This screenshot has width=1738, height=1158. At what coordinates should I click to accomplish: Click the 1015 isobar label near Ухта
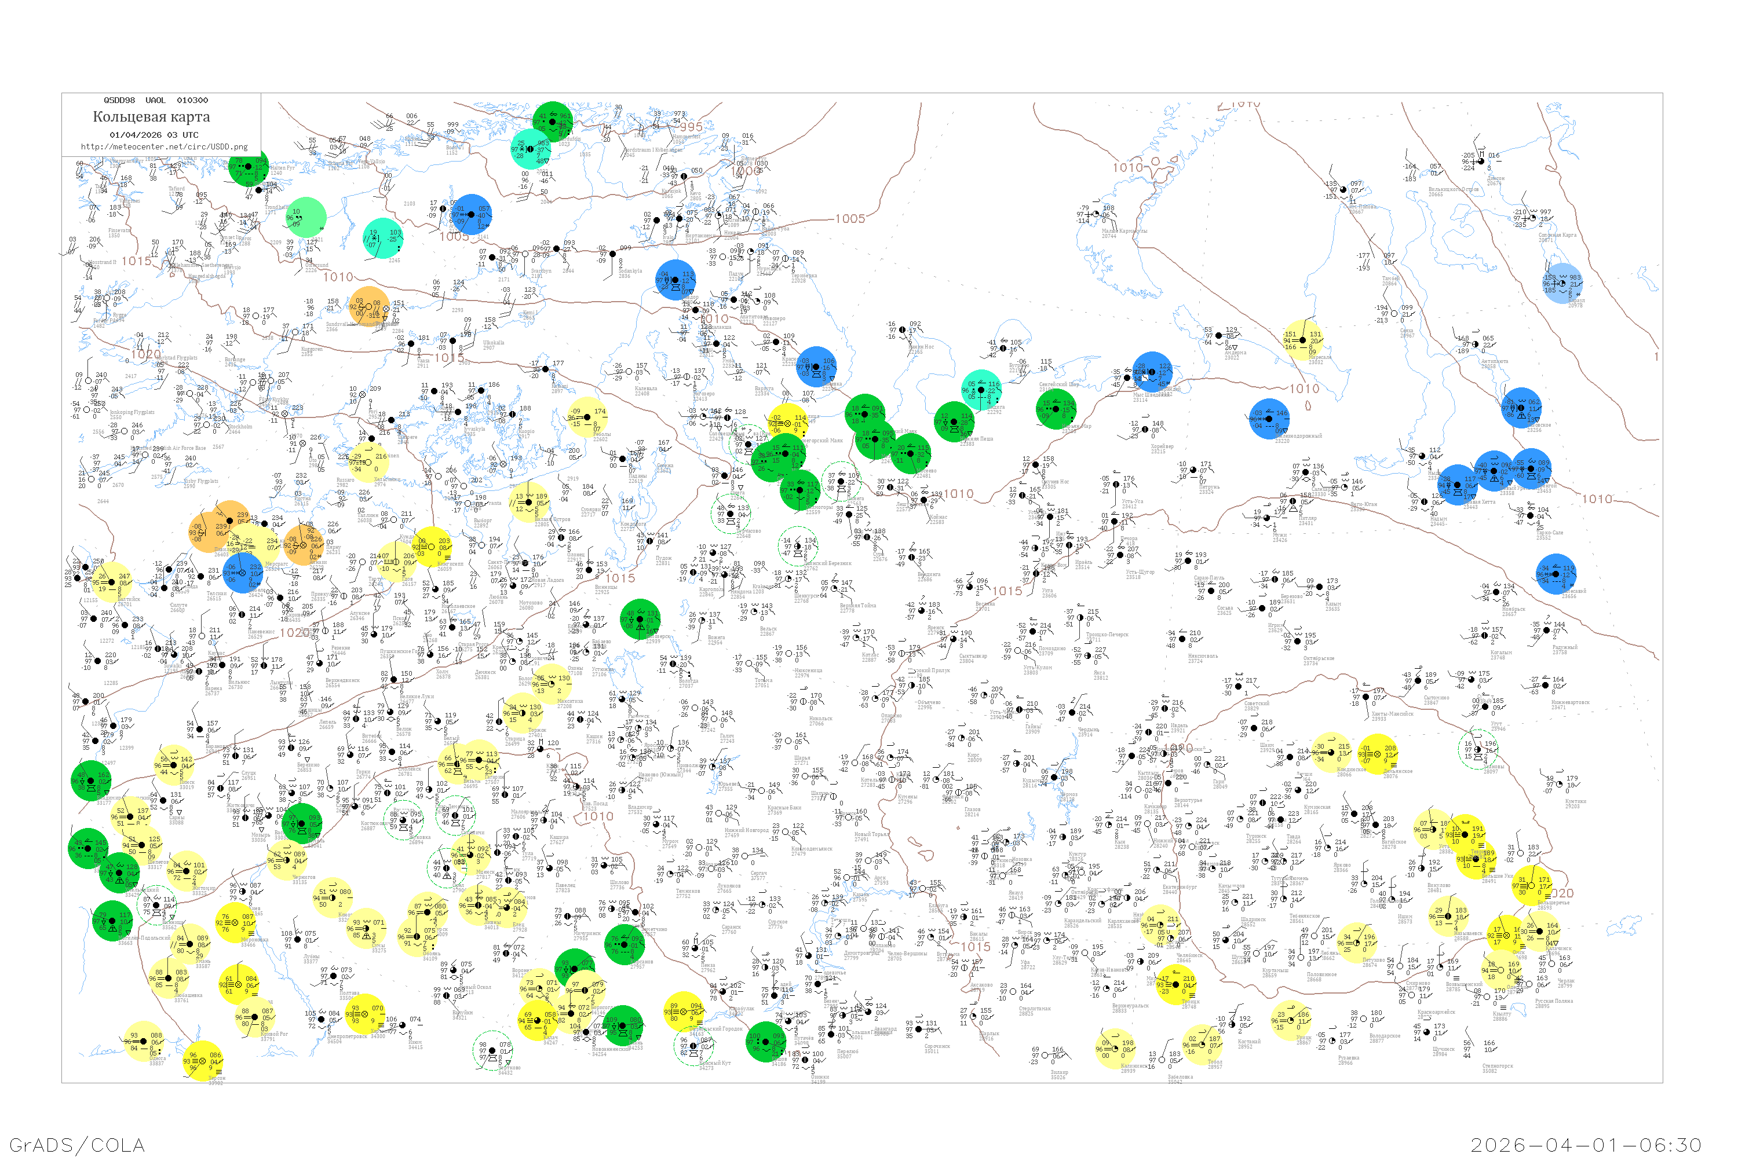pos(1007,591)
